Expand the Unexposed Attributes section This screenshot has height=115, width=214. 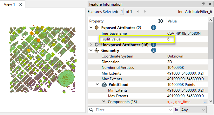(x=91, y=45)
